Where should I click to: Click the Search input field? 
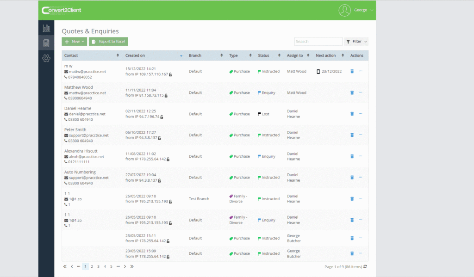point(318,41)
